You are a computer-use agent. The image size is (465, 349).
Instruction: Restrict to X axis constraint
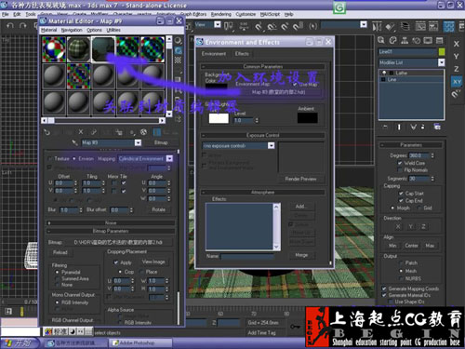[457, 44]
